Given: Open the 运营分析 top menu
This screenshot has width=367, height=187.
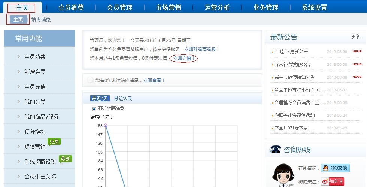Looking at the screenshot, I should click(217, 7).
